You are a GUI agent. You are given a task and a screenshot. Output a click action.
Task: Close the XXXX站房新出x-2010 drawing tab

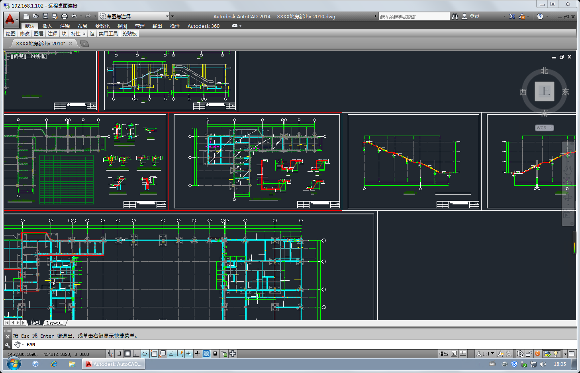71,43
